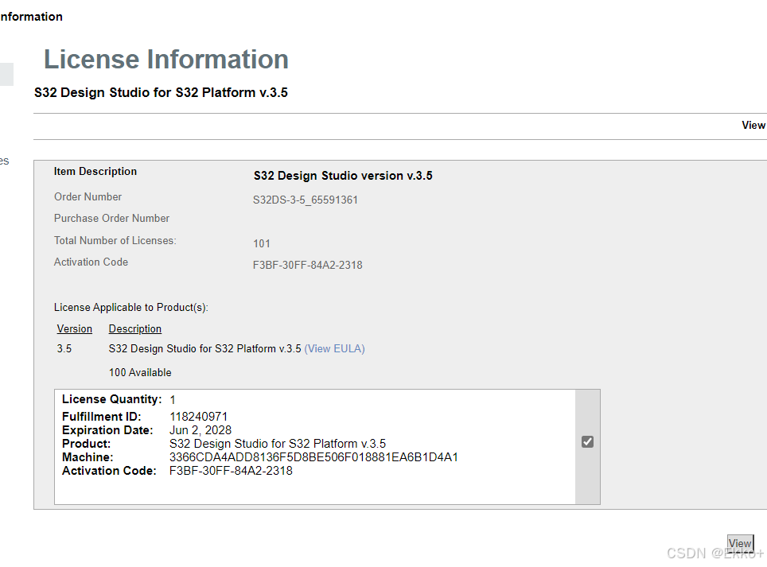This screenshot has height=567, width=767.
Task: Click the total licenses value 101
Action: pyautogui.click(x=262, y=243)
